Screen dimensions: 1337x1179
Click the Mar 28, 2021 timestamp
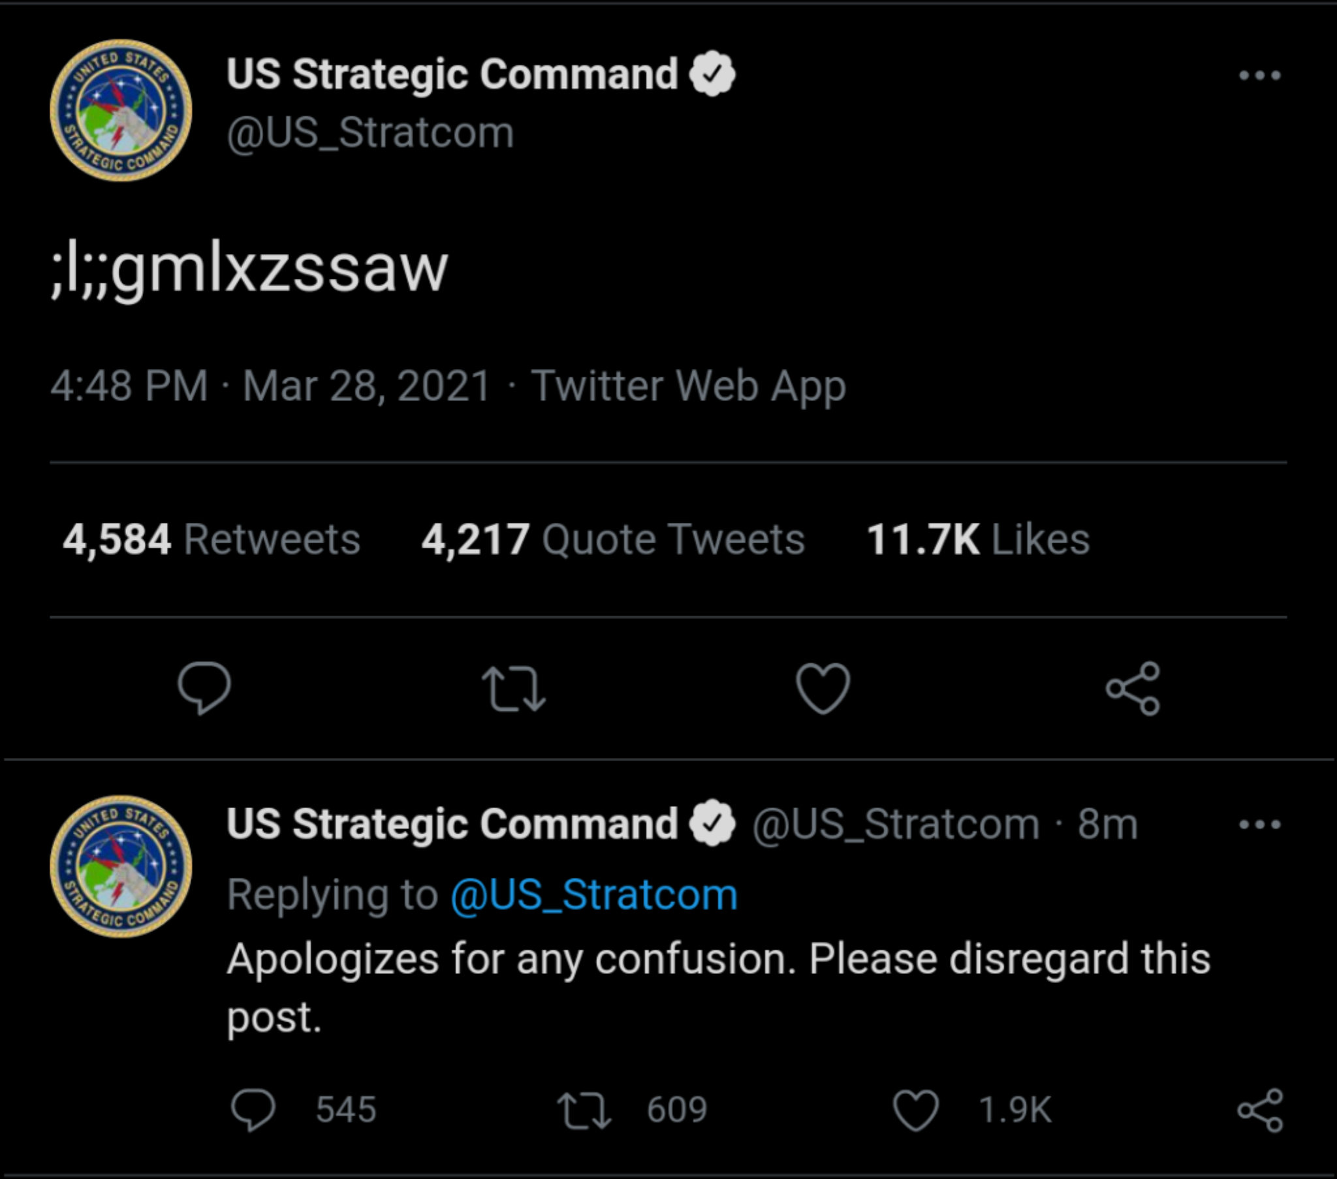(x=364, y=385)
